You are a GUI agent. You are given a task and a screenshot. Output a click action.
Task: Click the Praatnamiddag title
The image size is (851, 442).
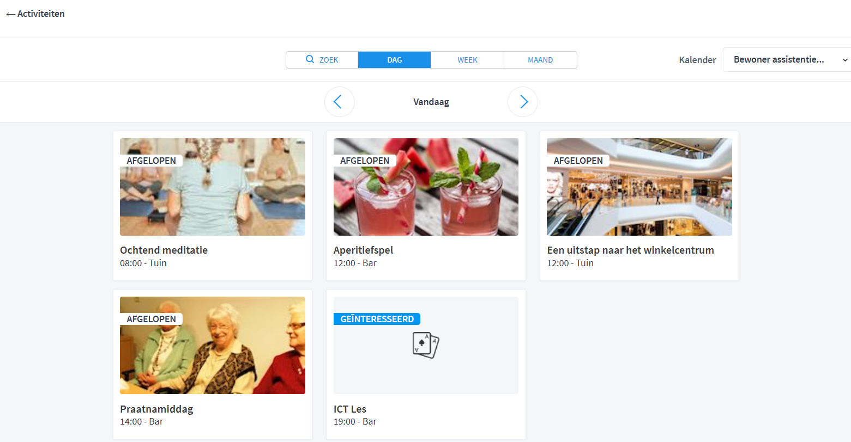pyautogui.click(x=156, y=409)
